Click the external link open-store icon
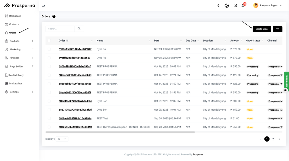289x161 pixels. tap(235, 6)
